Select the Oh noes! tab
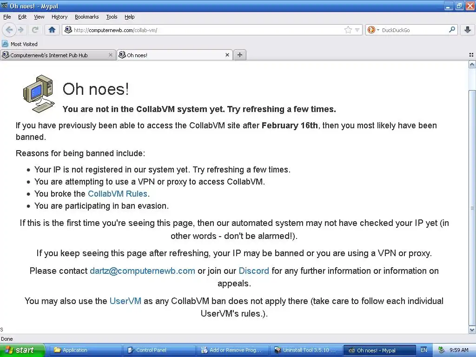The height and width of the screenshot is (357, 476). pos(175,55)
